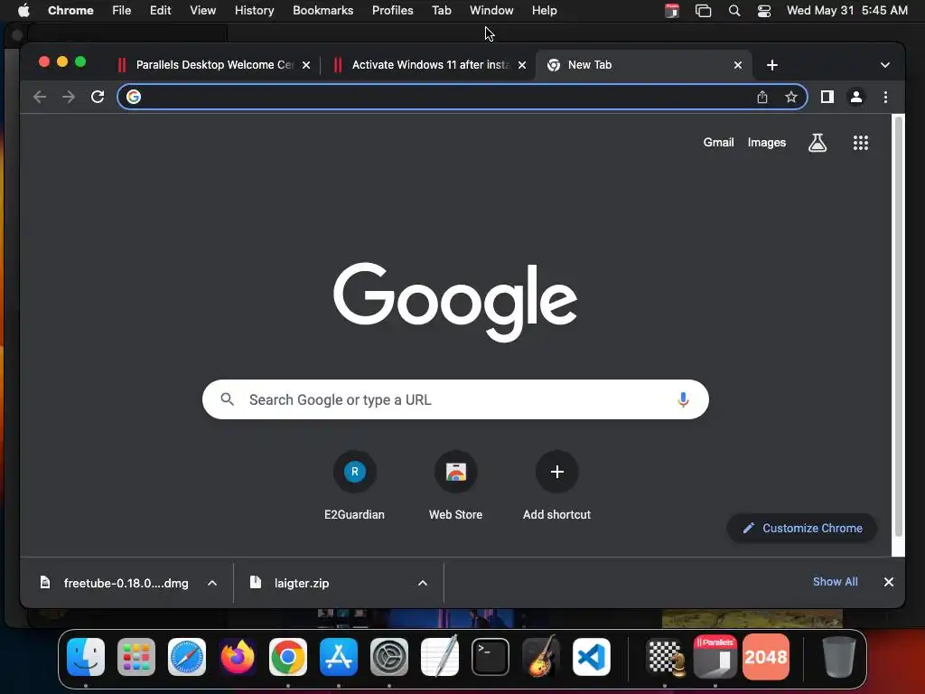The height and width of the screenshot is (694, 925).
Task: Show All downloads
Action: 835,582
